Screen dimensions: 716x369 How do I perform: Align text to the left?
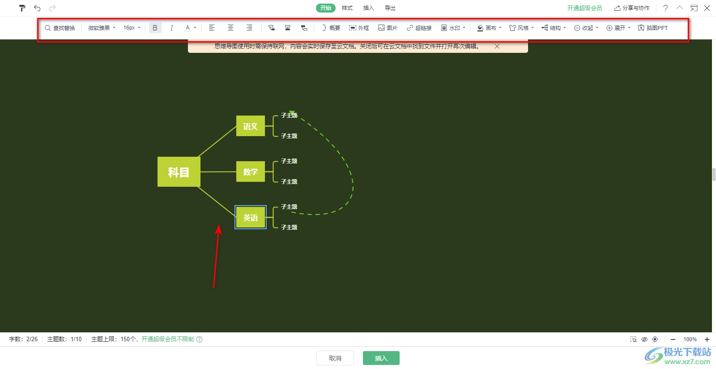click(212, 28)
